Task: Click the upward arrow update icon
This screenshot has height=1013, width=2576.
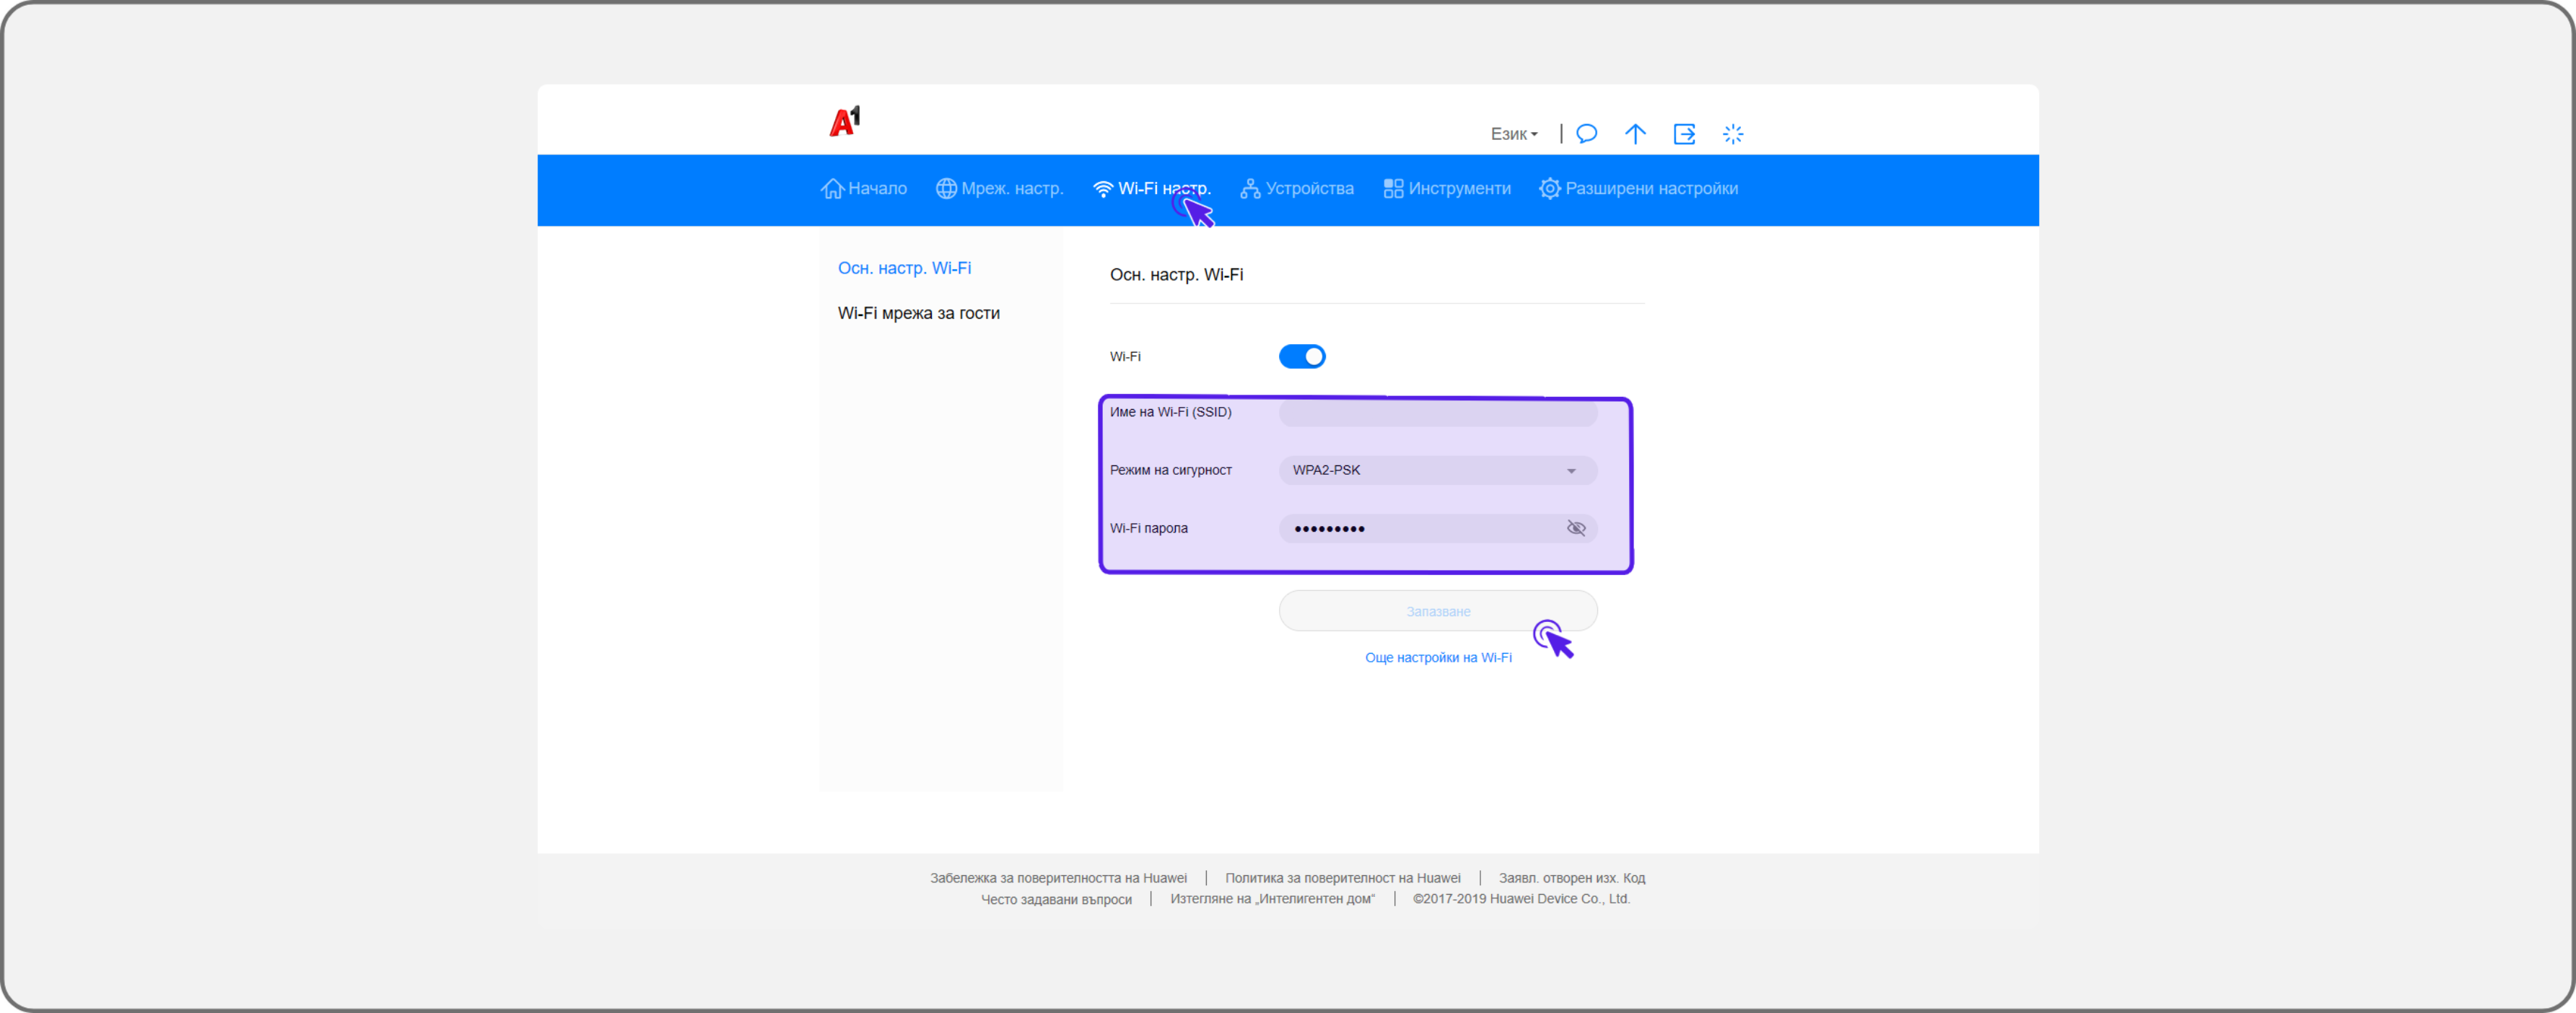Action: tap(1635, 134)
